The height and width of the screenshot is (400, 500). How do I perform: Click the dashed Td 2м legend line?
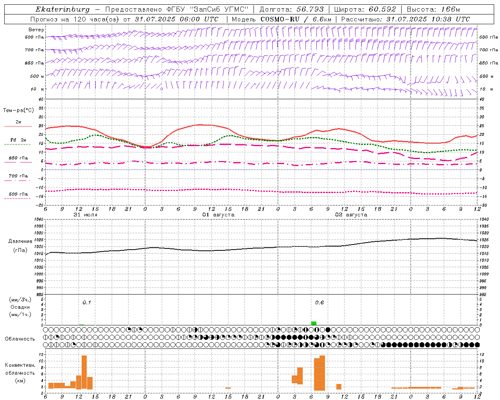tap(17, 145)
